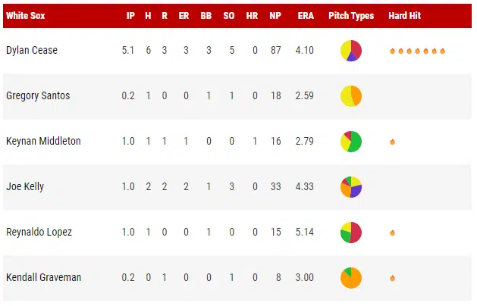Click the Pitch Types column header
Image resolution: width=477 pixels, height=306 pixels.
point(351,16)
